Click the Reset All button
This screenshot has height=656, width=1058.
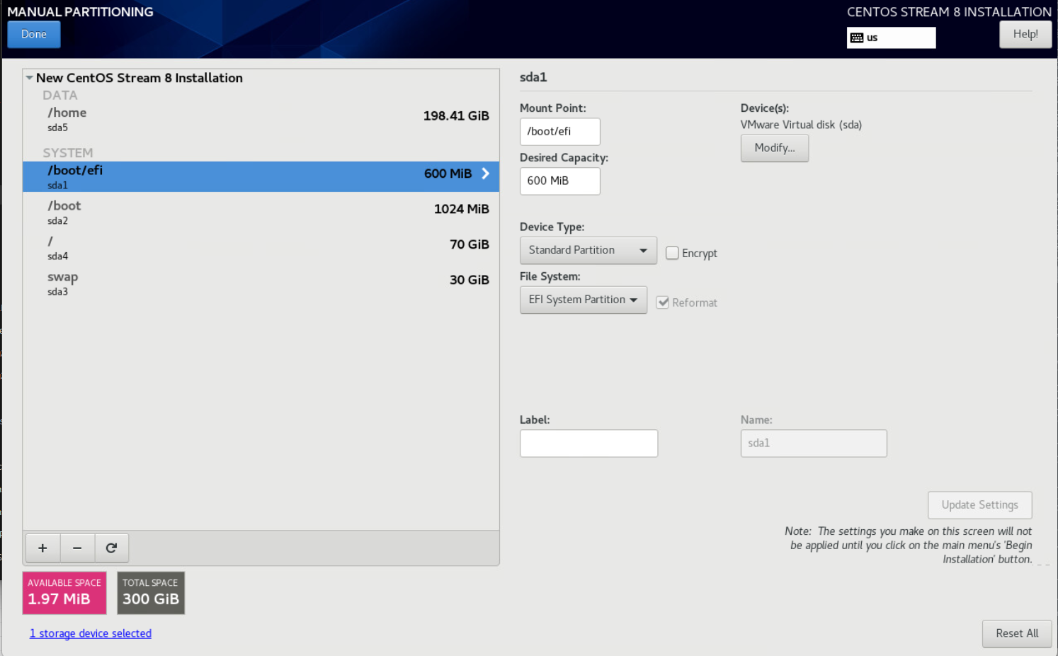(x=1017, y=633)
